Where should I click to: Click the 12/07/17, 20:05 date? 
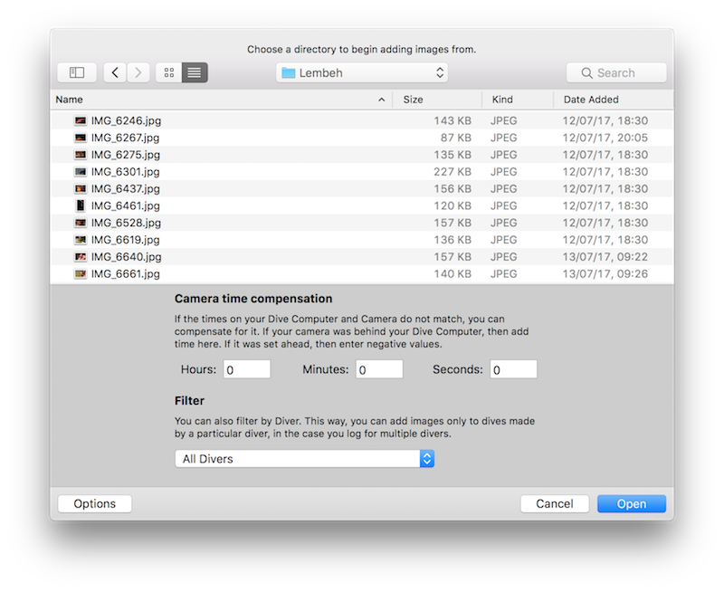[605, 138]
